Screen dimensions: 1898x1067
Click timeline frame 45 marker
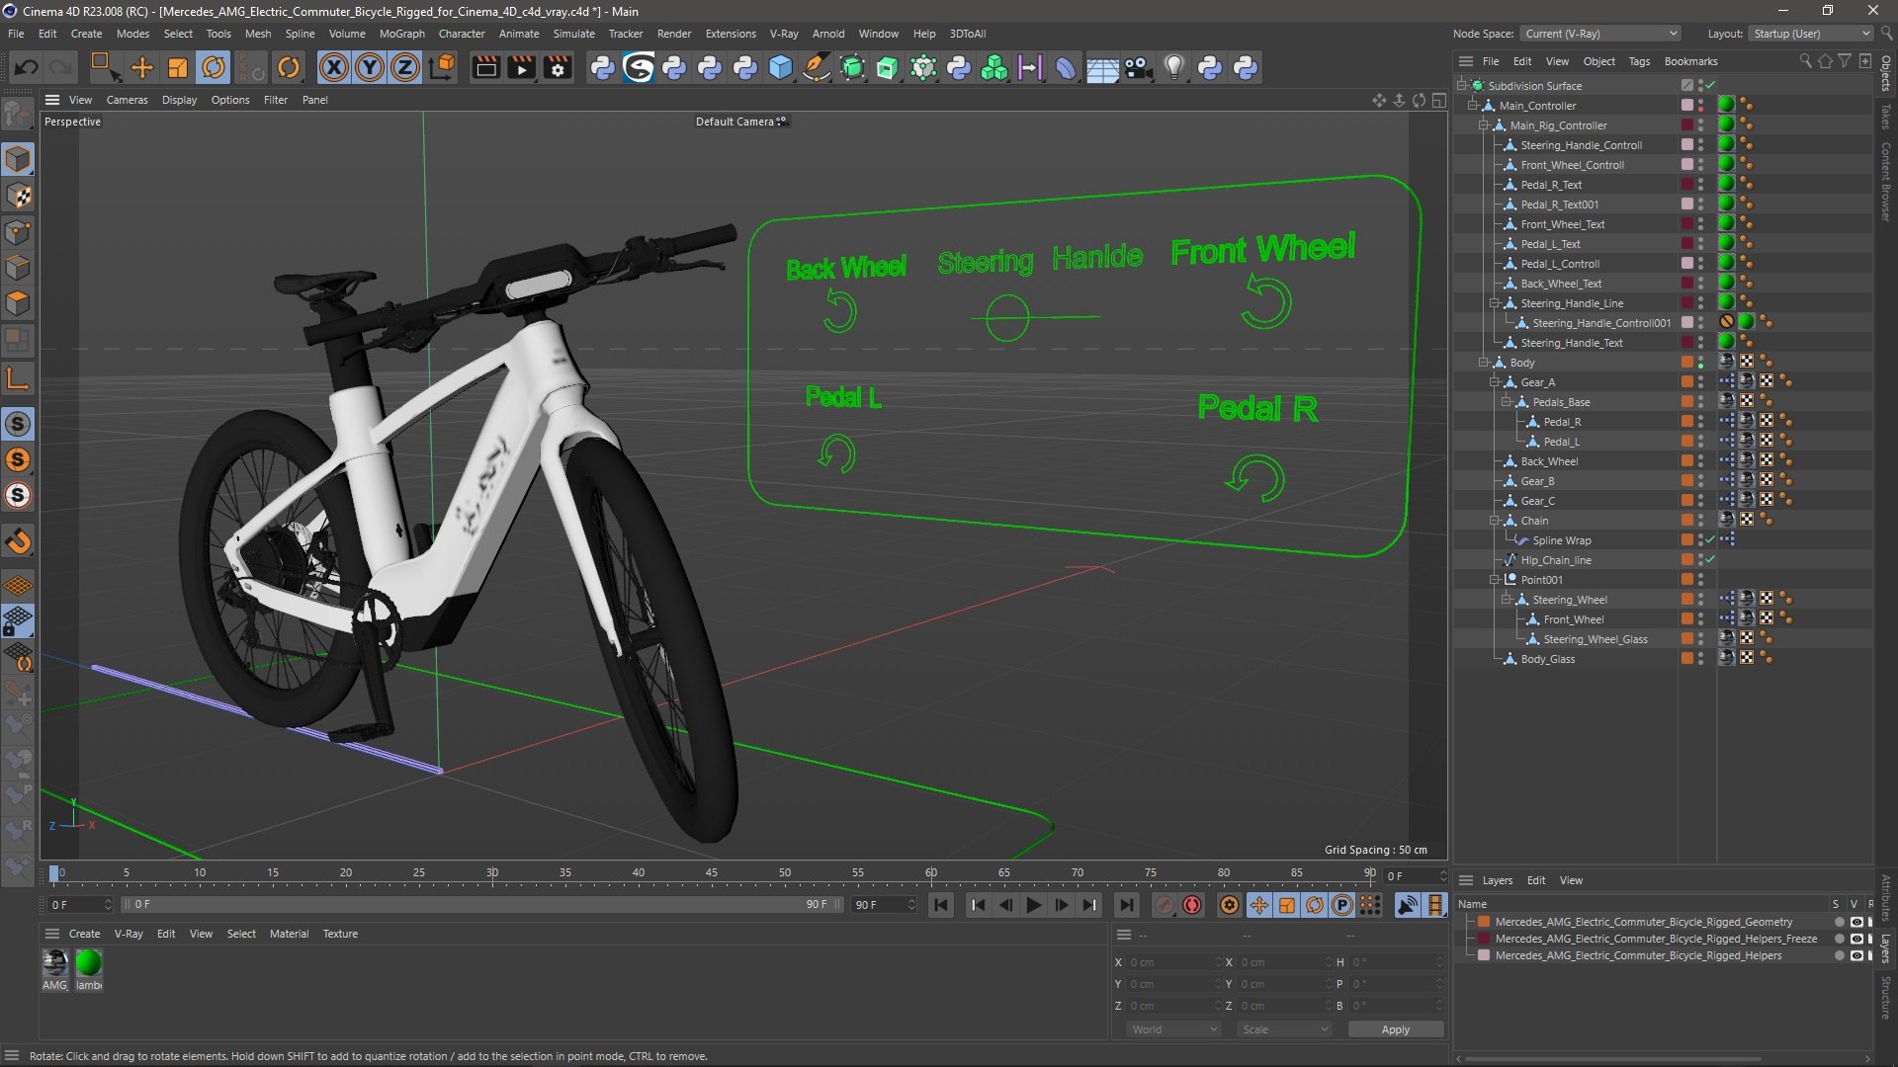712,873
